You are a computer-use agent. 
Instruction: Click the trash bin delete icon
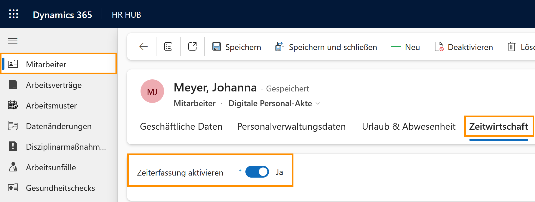click(x=512, y=47)
